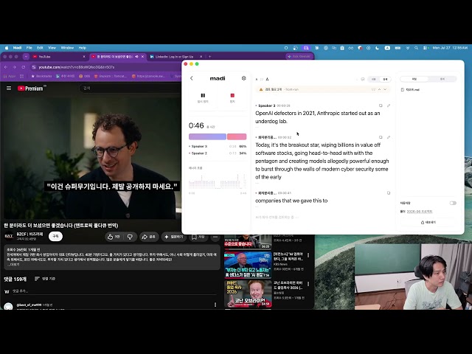Click the Ask sparkle button below video
Viewport: 472px width, 354px height.
[174, 237]
